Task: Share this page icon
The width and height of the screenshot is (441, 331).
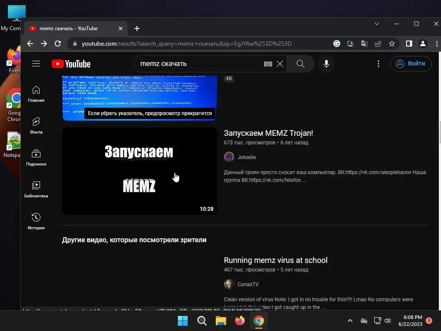Action: tap(378, 44)
